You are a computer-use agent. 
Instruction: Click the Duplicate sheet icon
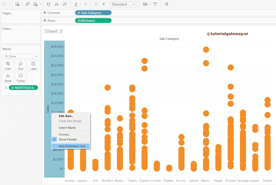[28, 4]
